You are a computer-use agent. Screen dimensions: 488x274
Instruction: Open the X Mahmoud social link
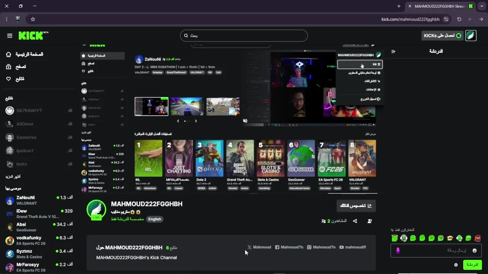(x=259, y=247)
